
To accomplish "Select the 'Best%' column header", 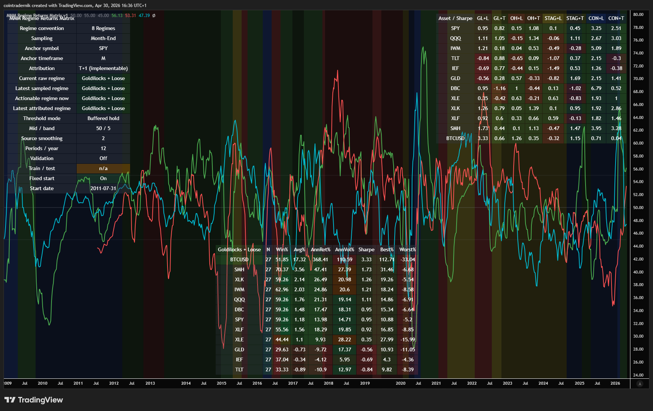I will click(x=387, y=250).
